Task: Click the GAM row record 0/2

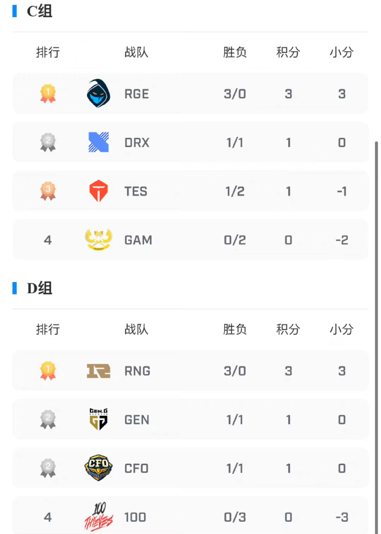Action: tap(235, 240)
